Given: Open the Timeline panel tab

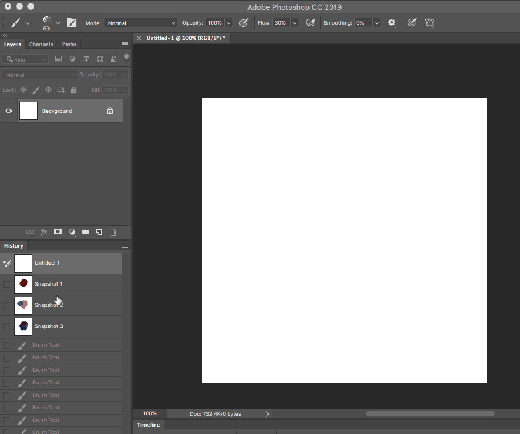Looking at the screenshot, I should [x=148, y=425].
